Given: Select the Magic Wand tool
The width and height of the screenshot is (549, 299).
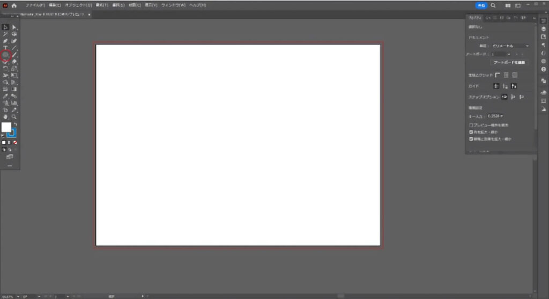Looking at the screenshot, I should click(x=5, y=34).
